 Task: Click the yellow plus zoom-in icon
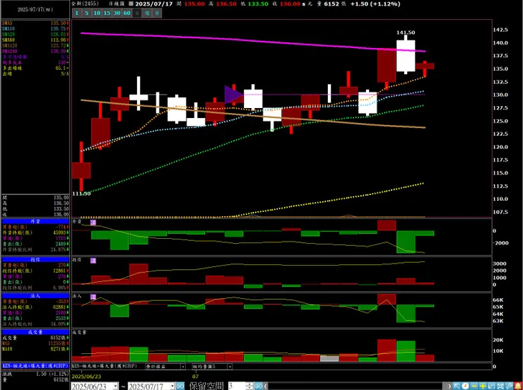tap(483, 386)
